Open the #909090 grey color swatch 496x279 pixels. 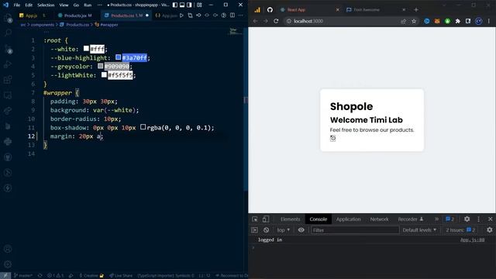[100, 66]
